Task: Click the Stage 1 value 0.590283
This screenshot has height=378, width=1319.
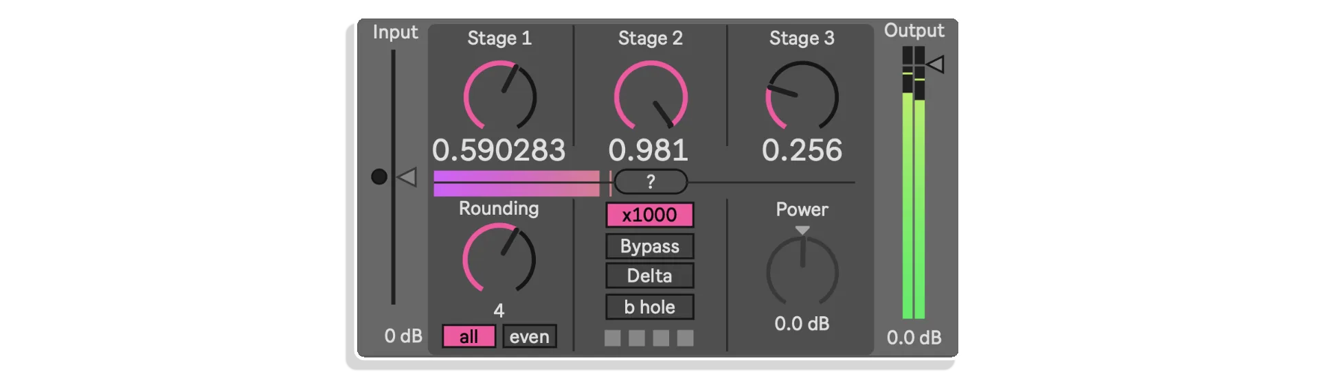Action: pyautogui.click(x=499, y=150)
